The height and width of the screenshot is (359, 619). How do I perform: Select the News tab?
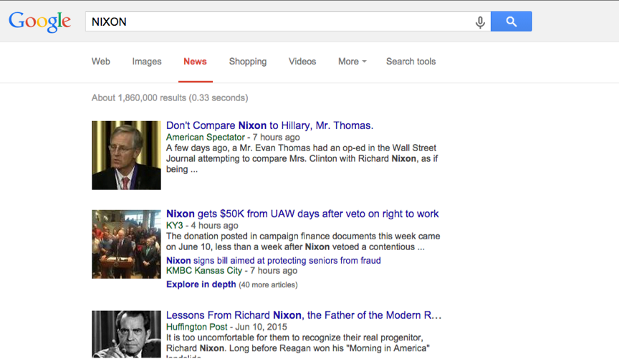[x=195, y=62]
